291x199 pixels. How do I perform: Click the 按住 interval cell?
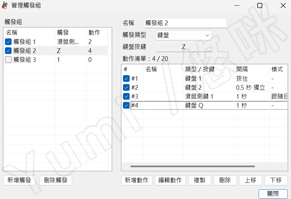coord(242,78)
